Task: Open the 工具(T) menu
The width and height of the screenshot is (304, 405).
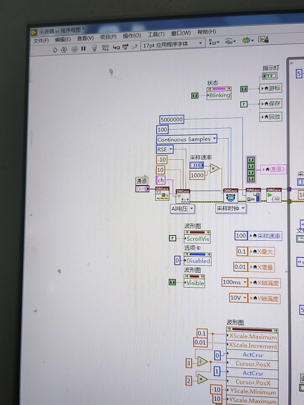Action: point(156,35)
